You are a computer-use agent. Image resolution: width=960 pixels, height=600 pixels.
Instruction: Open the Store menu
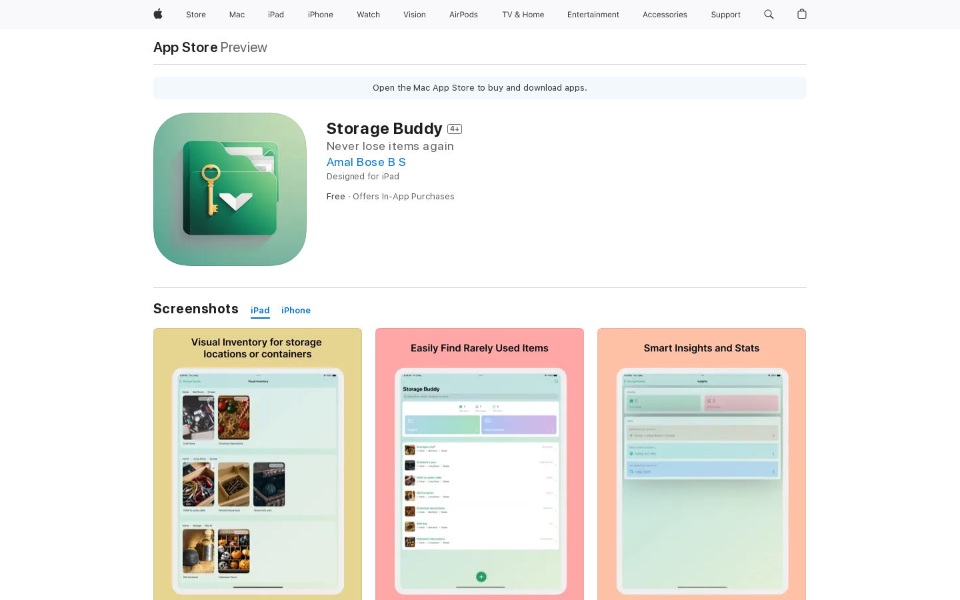pyautogui.click(x=196, y=15)
